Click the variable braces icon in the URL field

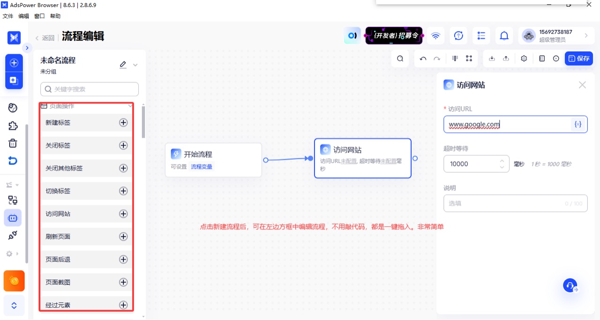pyautogui.click(x=578, y=124)
